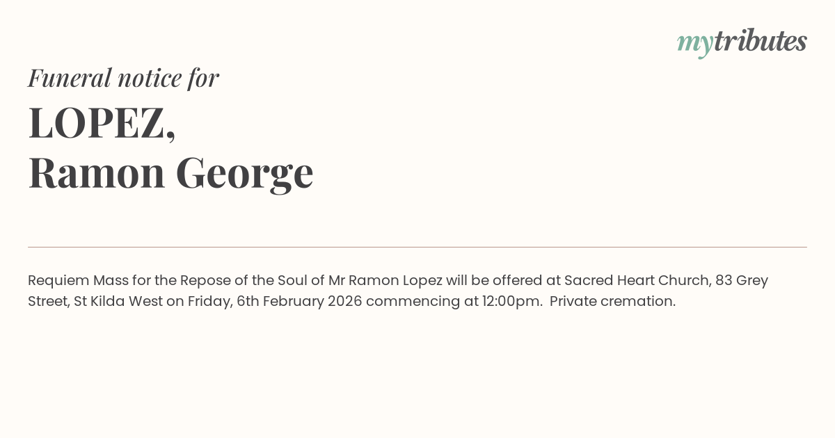Click the mytributes logo
Screen dimensions: 835x438
click(x=742, y=42)
